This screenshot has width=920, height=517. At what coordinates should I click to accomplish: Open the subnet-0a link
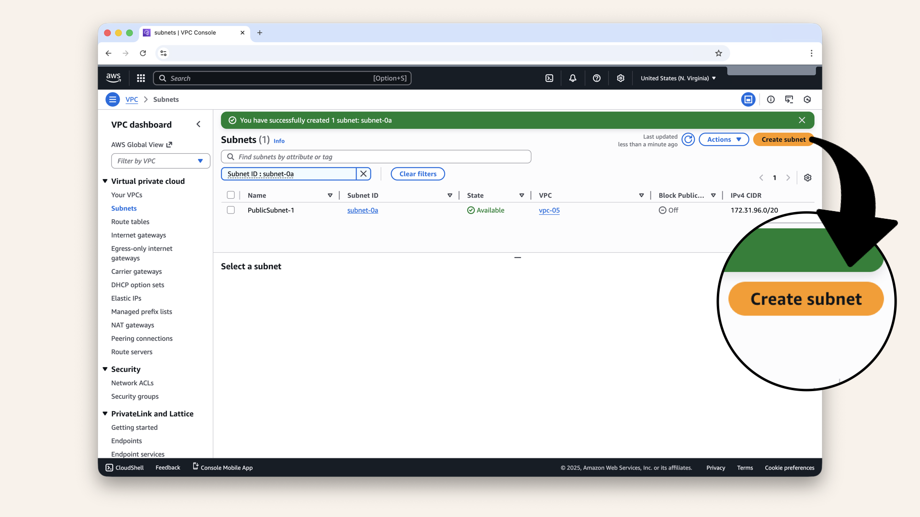click(362, 210)
